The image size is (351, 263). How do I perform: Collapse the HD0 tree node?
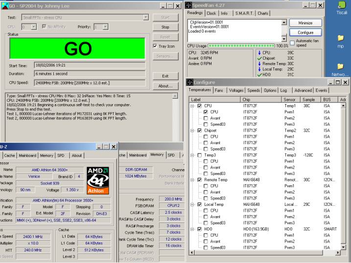pos(192,229)
